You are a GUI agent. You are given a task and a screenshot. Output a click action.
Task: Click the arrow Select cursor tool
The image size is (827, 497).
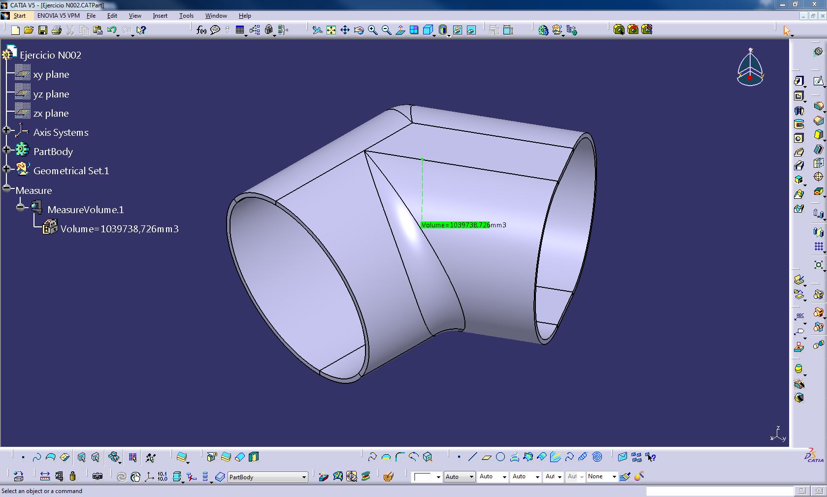tap(787, 31)
